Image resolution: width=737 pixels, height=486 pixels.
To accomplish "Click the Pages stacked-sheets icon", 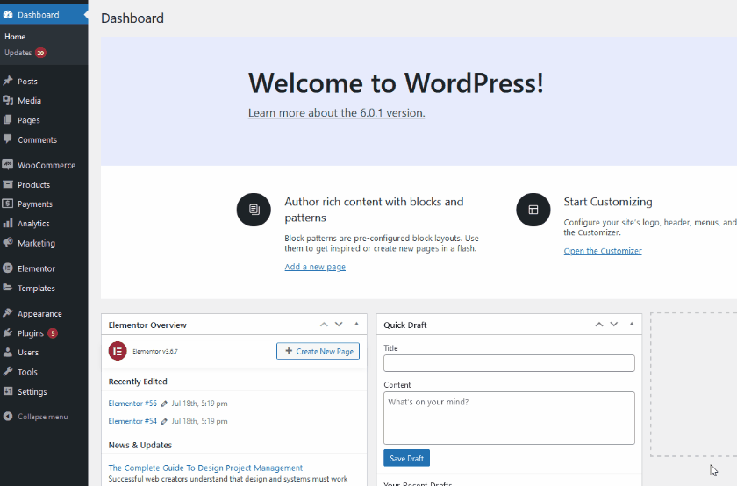I will pyautogui.click(x=8, y=120).
